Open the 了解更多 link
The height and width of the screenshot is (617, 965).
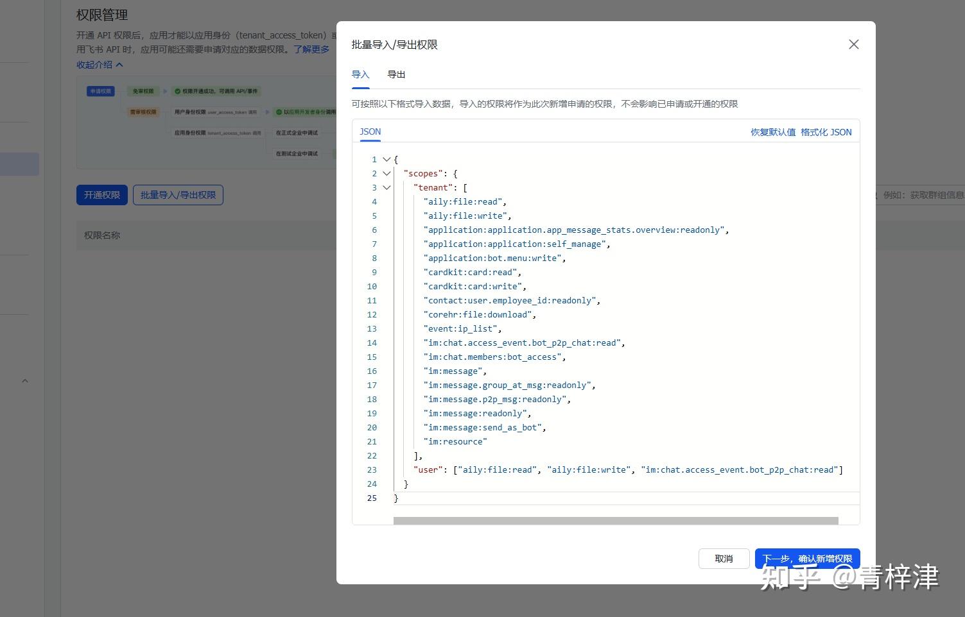tap(311, 49)
